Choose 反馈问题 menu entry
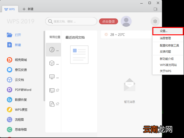184x138 pixels. tap(168, 52)
